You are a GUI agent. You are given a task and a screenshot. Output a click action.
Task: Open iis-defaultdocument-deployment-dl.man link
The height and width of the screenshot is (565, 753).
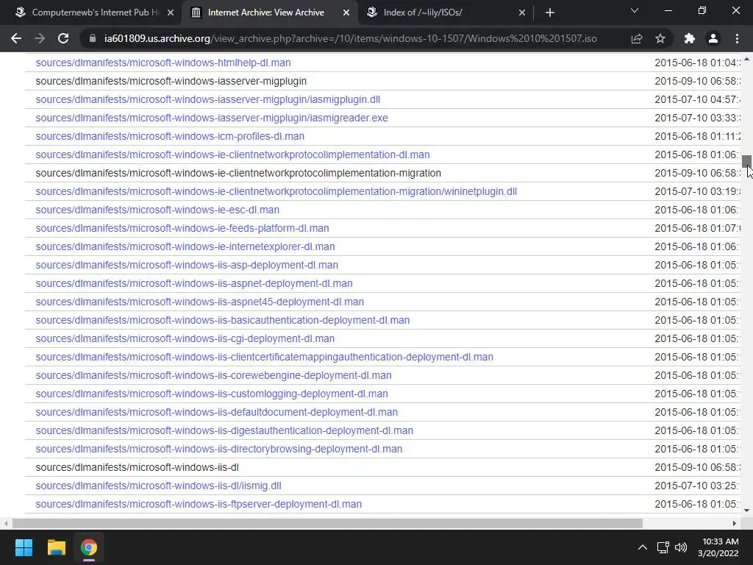coord(217,412)
